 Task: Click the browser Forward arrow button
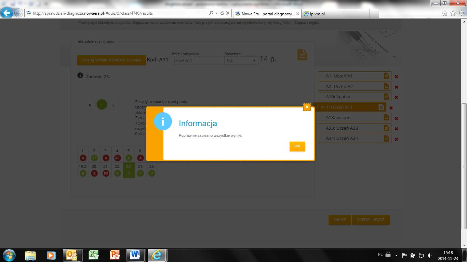[18, 13]
